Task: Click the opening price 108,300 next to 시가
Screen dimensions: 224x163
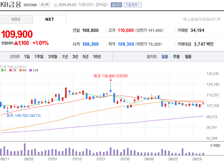Action: (x=90, y=44)
